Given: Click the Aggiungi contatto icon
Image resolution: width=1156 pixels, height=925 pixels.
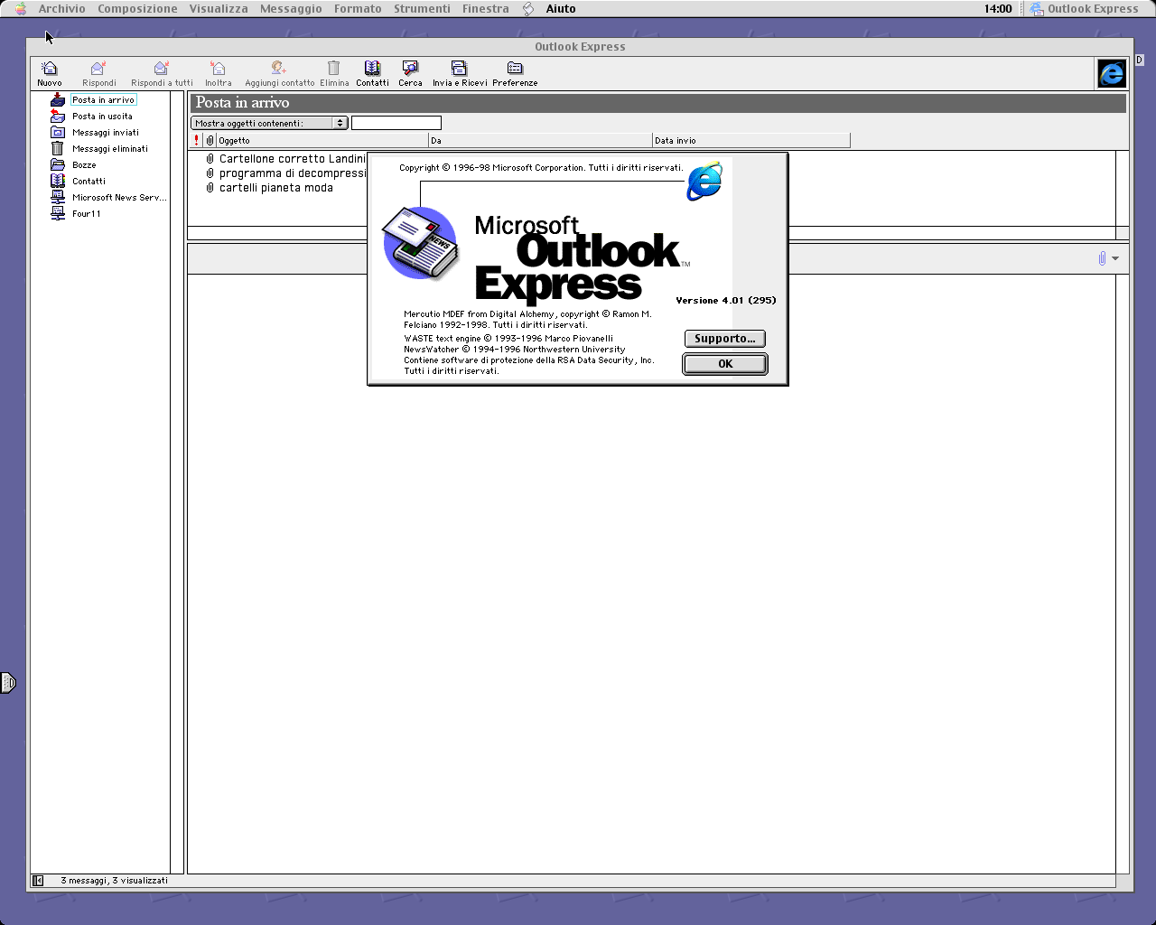Looking at the screenshot, I should pos(279,73).
